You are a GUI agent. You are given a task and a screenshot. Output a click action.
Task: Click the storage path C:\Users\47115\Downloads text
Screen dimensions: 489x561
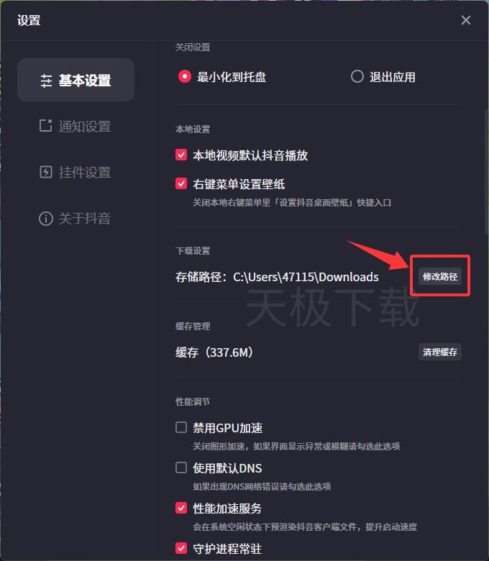point(306,277)
